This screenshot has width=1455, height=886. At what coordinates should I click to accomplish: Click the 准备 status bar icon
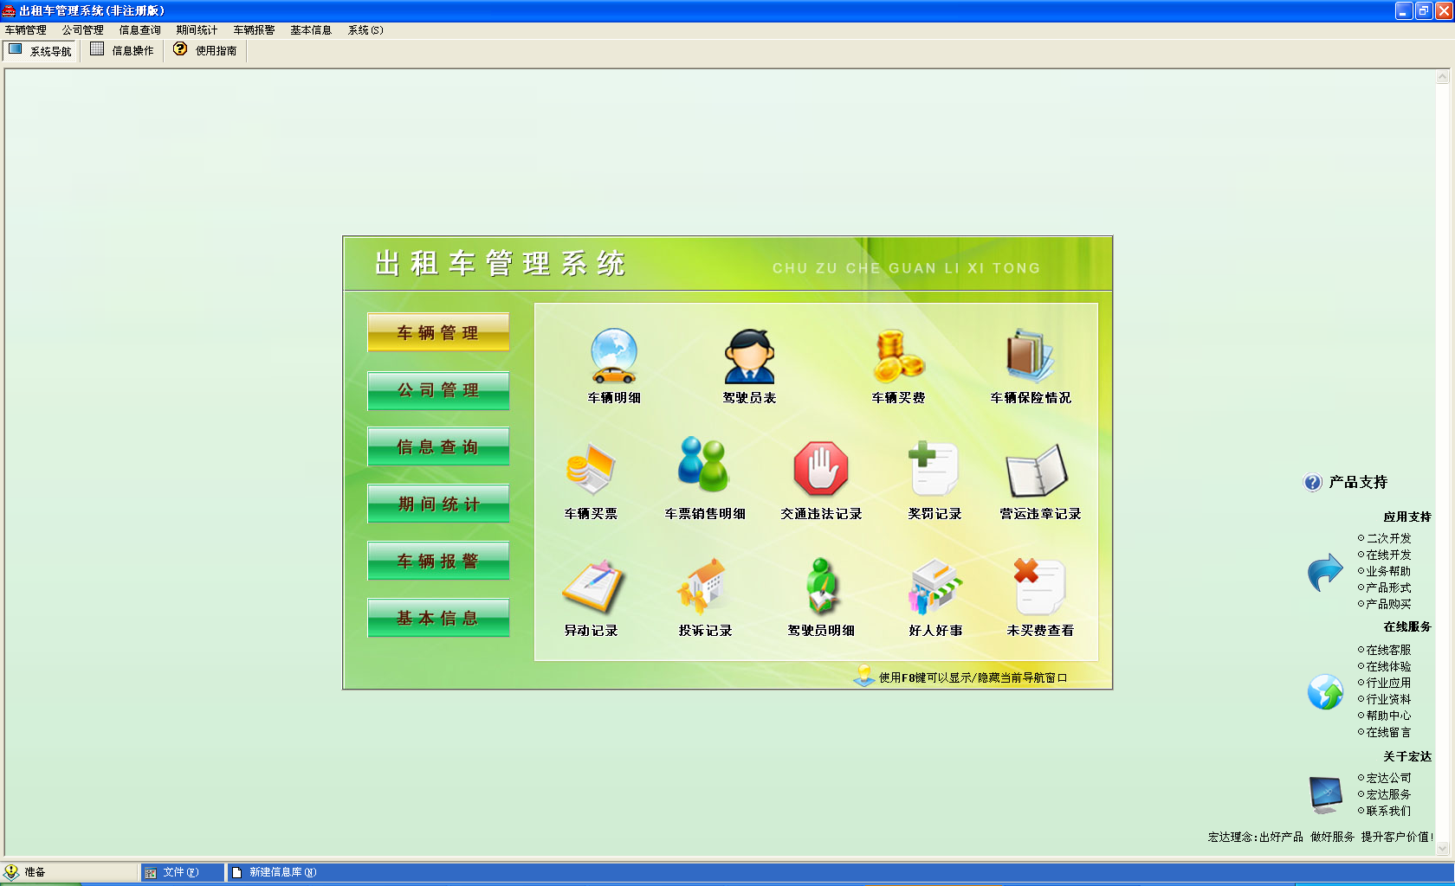tap(11, 872)
